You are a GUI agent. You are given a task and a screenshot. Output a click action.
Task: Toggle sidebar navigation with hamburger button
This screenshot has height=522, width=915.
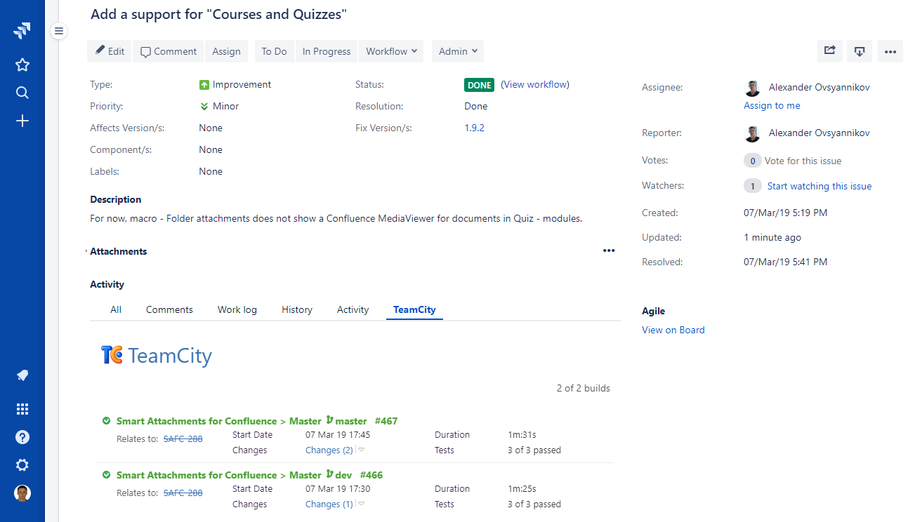(x=59, y=31)
